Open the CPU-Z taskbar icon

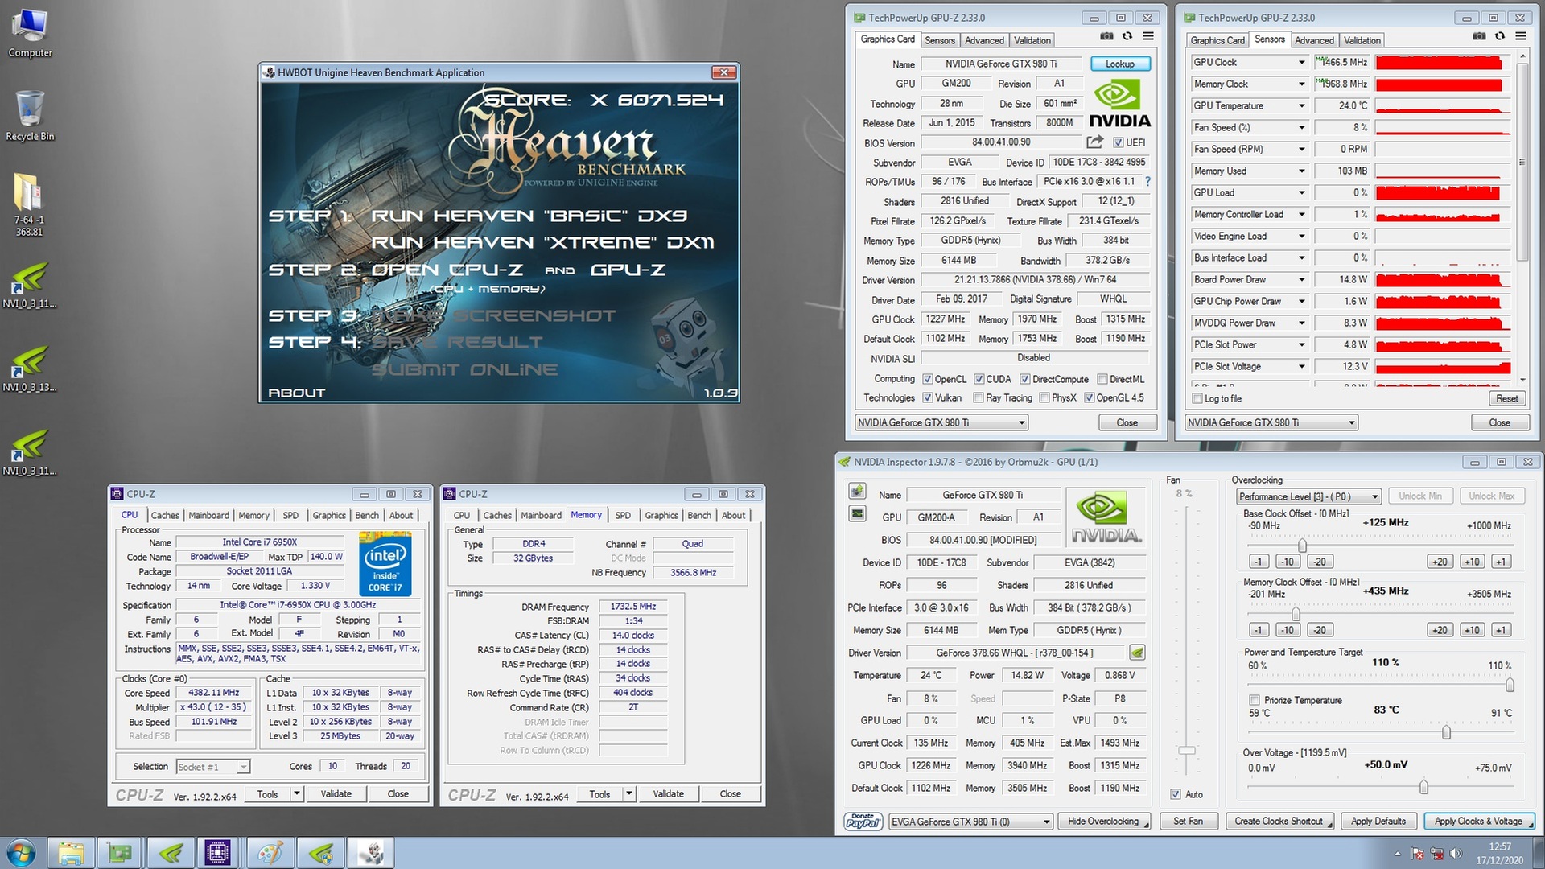[218, 853]
